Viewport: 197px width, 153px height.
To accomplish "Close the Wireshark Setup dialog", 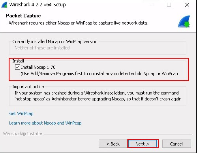I will 187,5.
